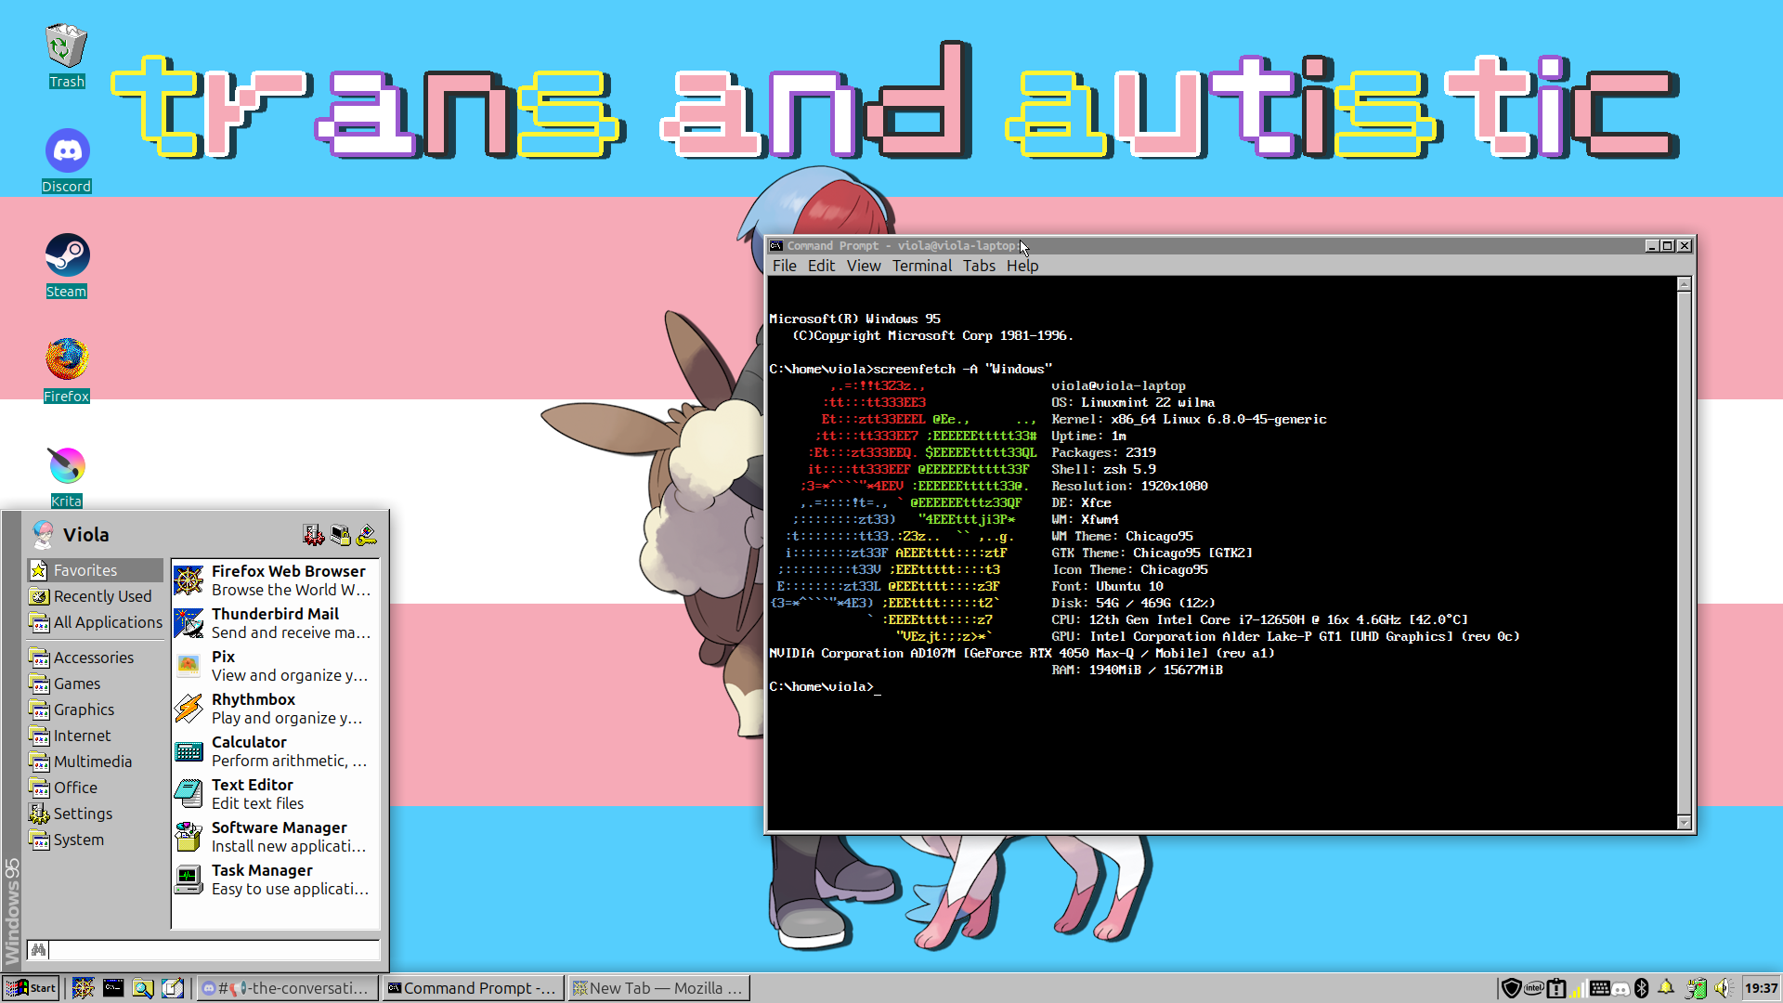
Task: Switch to New Tab Mozilla taskbar window
Action: tap(657, 988)
